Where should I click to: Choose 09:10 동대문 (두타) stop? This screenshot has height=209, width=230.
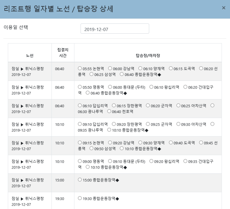(110, 161)
